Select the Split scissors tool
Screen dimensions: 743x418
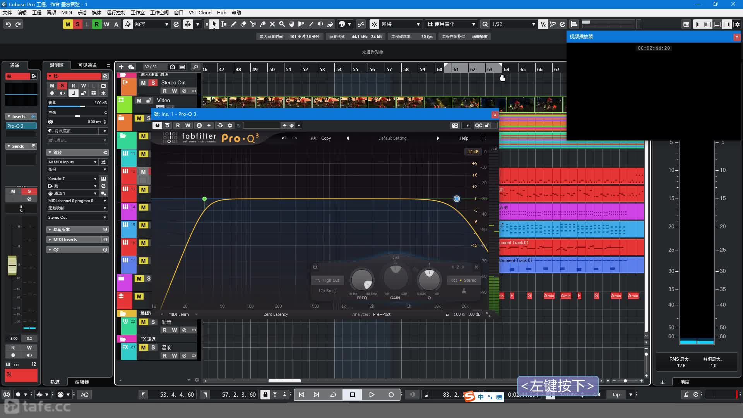point(253,24)
